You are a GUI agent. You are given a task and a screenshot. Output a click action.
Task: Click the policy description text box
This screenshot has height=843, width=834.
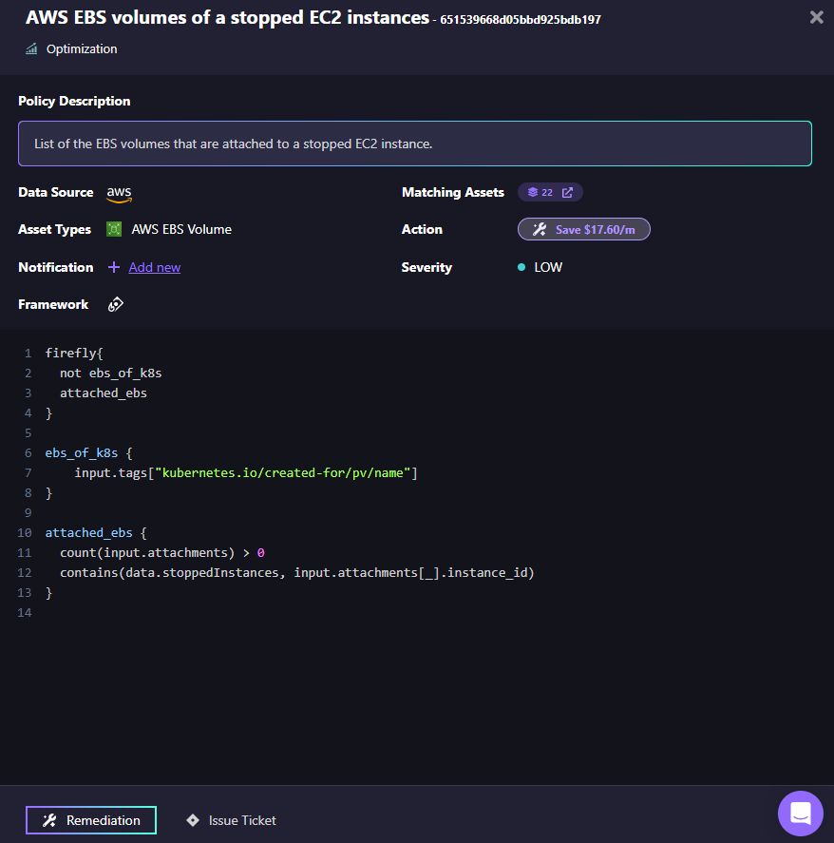point(415,144)
